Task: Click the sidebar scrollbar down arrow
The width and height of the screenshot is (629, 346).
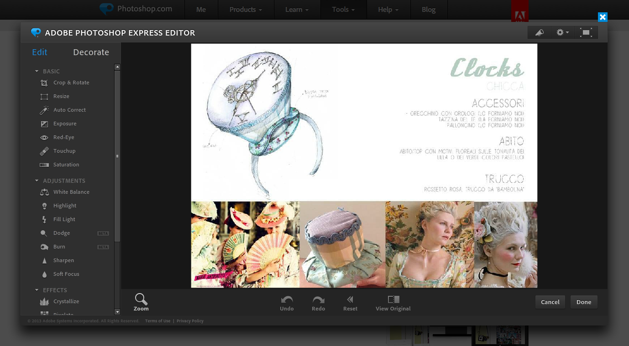Action: [x=117, y=312]
